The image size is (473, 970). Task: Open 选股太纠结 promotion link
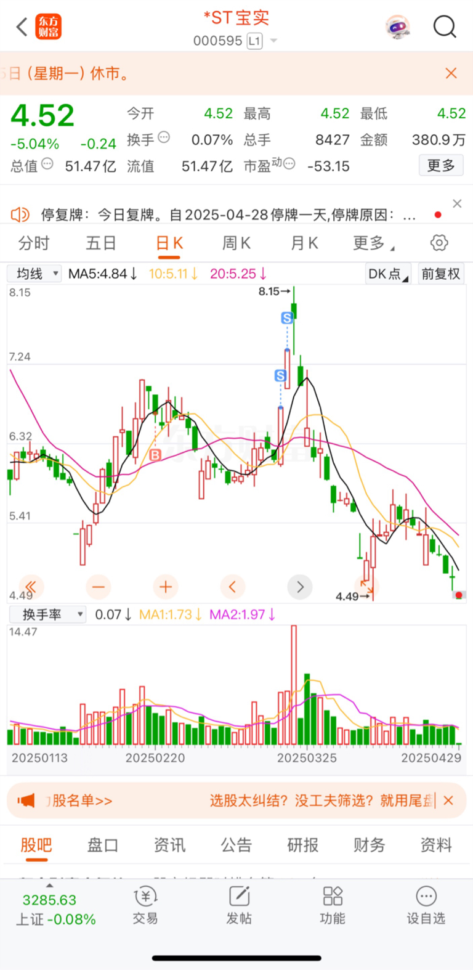click(x=322, y=801)
